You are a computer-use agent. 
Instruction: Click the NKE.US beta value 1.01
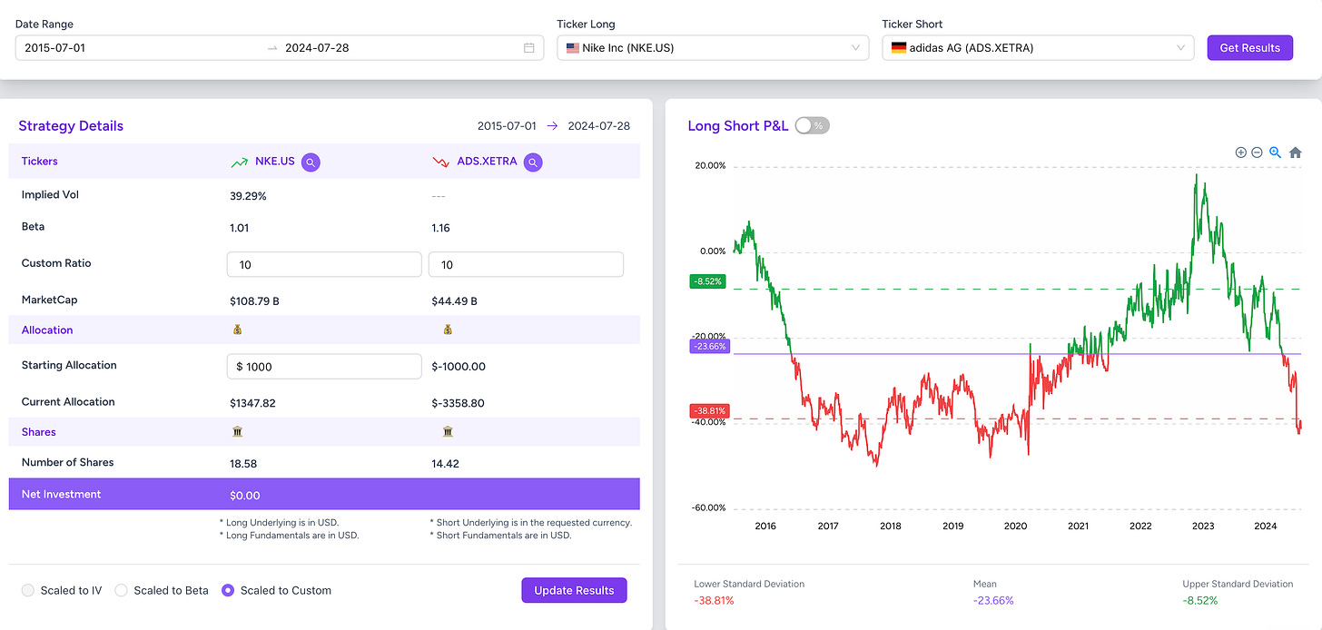point(240,228)
